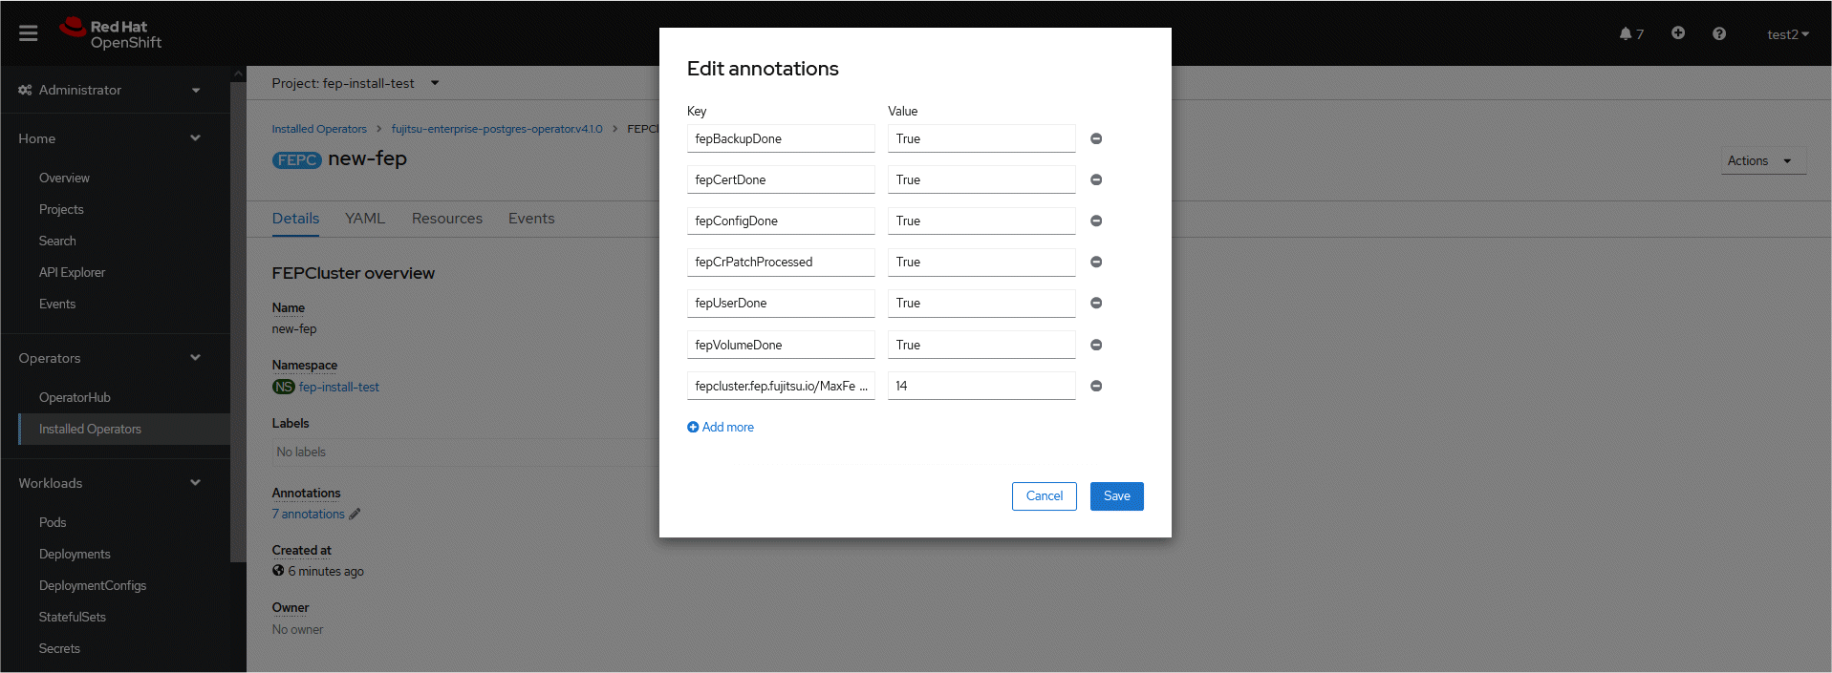Remove the fepConfigDone annotation row
Viewport: 1832px width, 673px height.
1096,221
